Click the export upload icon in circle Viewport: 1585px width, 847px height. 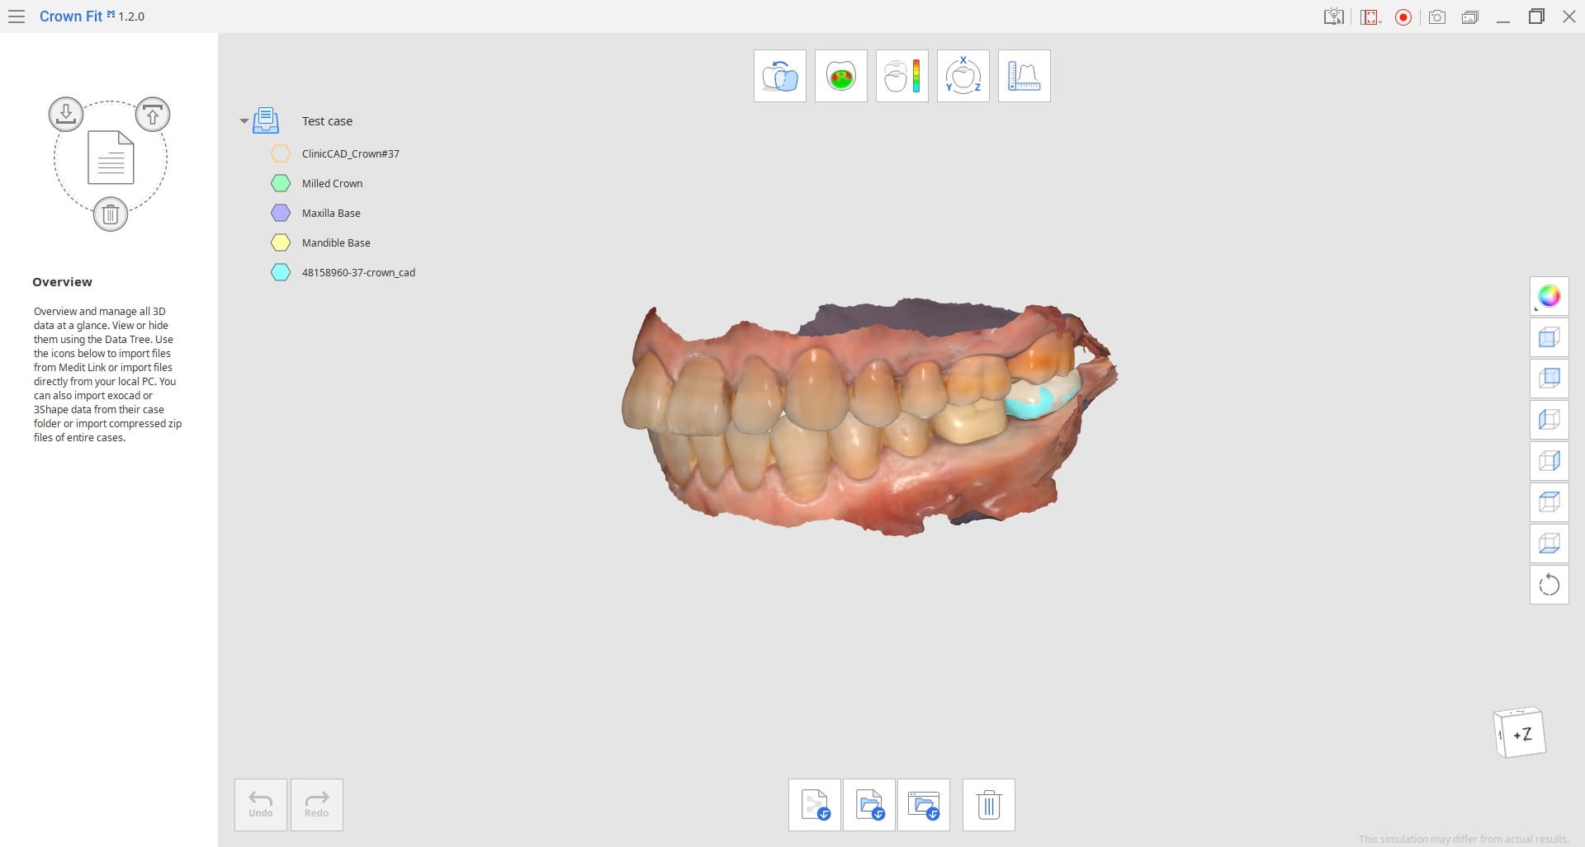point(153,115)
